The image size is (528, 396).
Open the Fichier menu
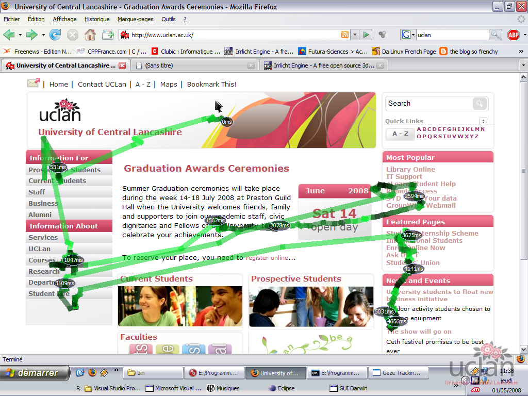click(11, 19)
